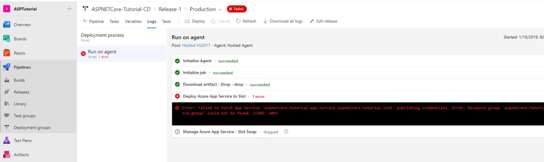Screen dimensions: 544x162
Task: Refresh the release logs
Action: pyautogui.click(x=246, y=21)
